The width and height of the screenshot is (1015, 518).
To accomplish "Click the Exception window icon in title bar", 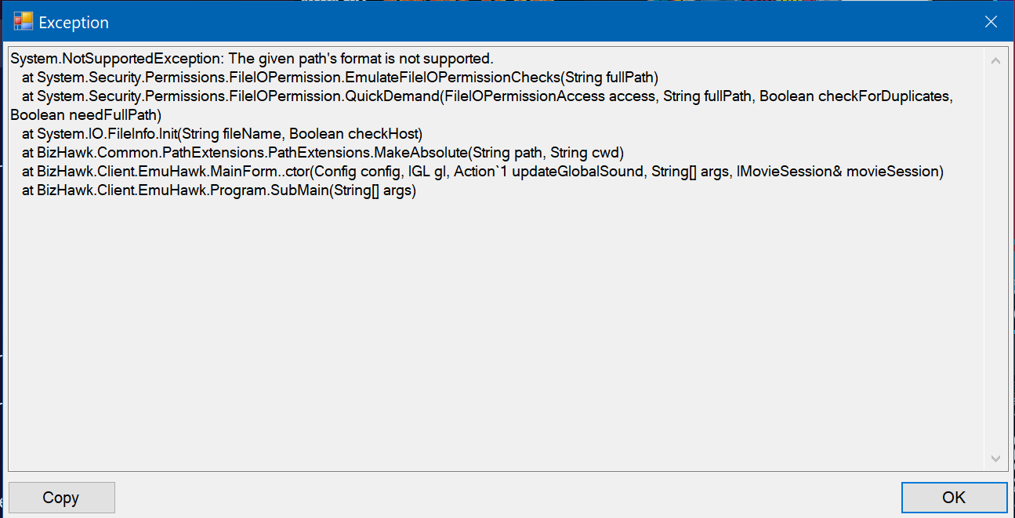I will (x=24, y=22).
